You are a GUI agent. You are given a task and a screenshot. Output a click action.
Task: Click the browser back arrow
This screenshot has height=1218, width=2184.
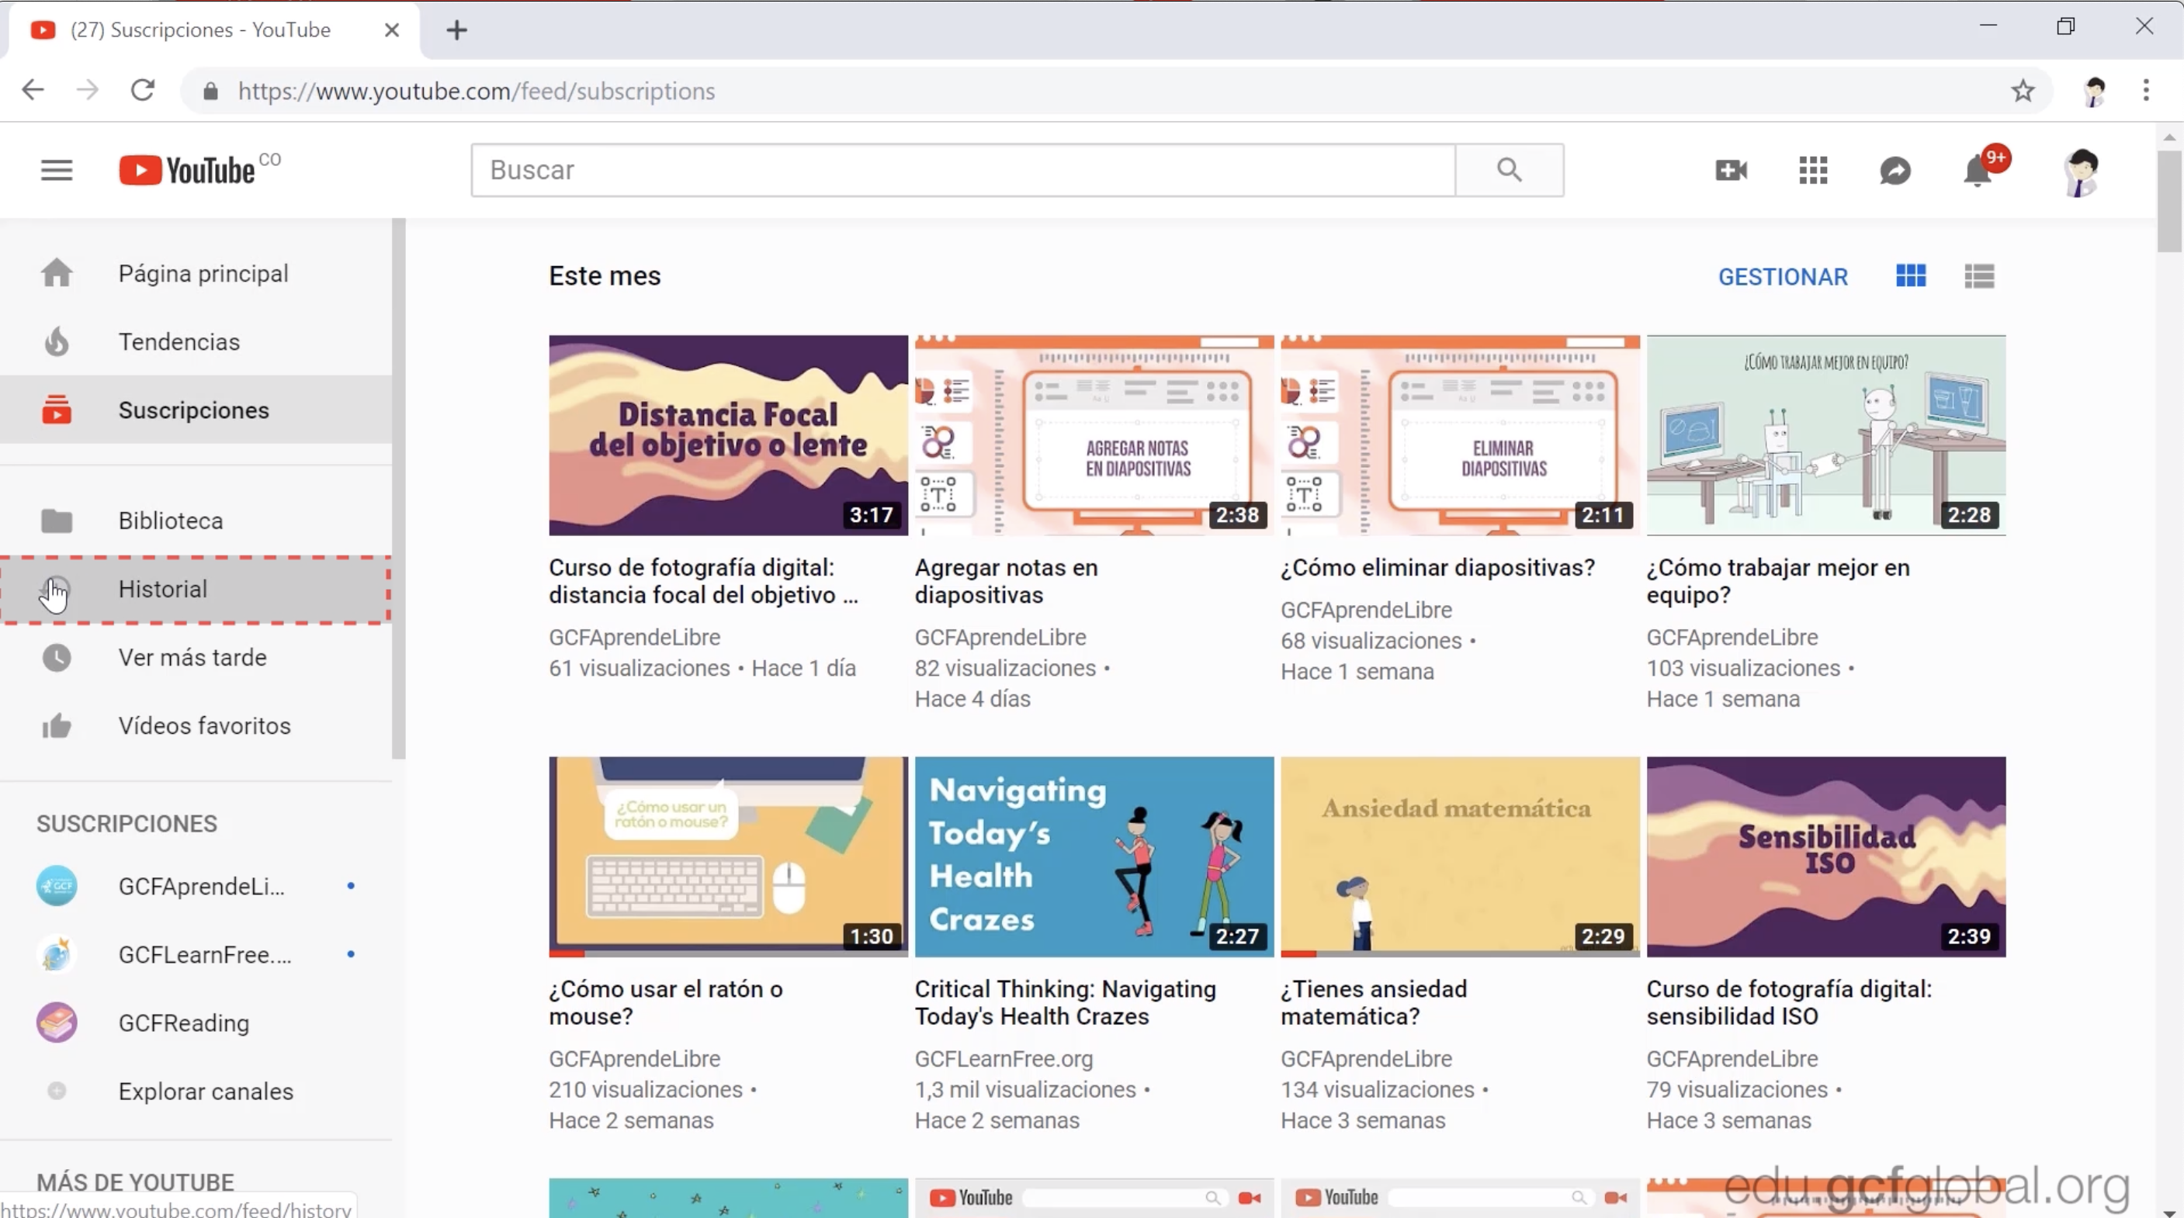[33, 90]
